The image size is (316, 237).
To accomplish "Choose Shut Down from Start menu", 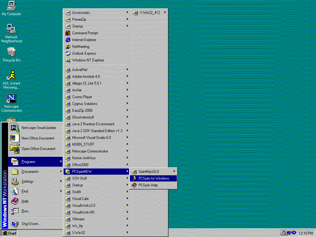I will (x=31, y=224).
